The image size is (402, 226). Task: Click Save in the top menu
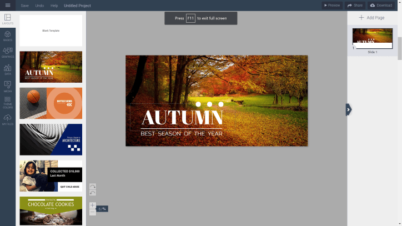(x=24, y=5)
